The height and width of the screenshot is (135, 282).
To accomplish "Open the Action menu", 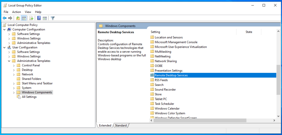I will (16, 12).
